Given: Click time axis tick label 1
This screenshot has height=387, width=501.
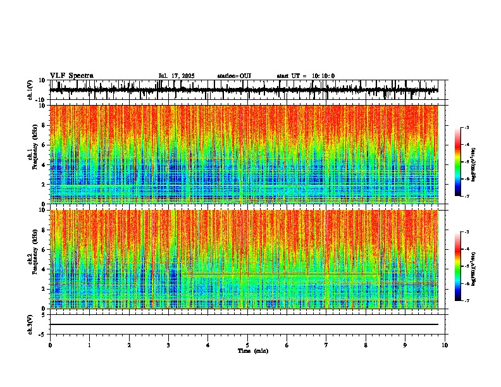Looking at the screenshot, I should click(89, 345).
